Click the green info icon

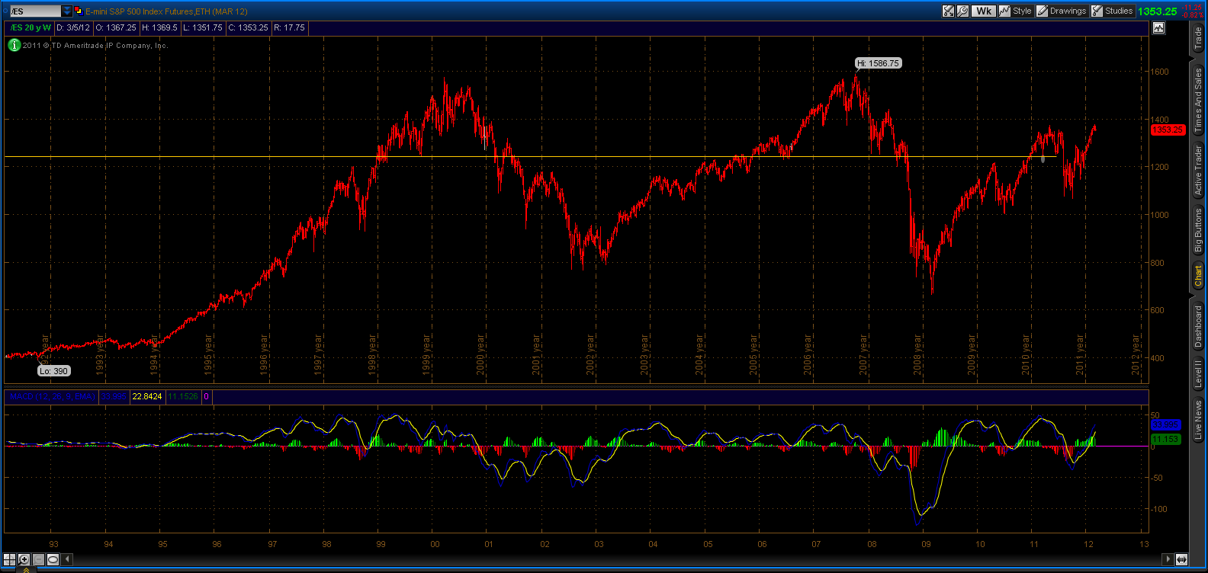click(14, 45)
